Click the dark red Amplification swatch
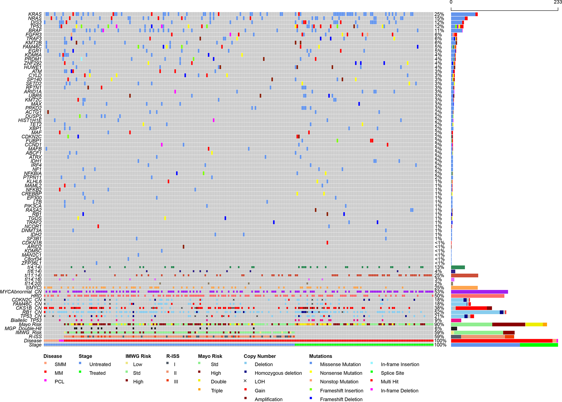562x402 pixels. [245, 398]
